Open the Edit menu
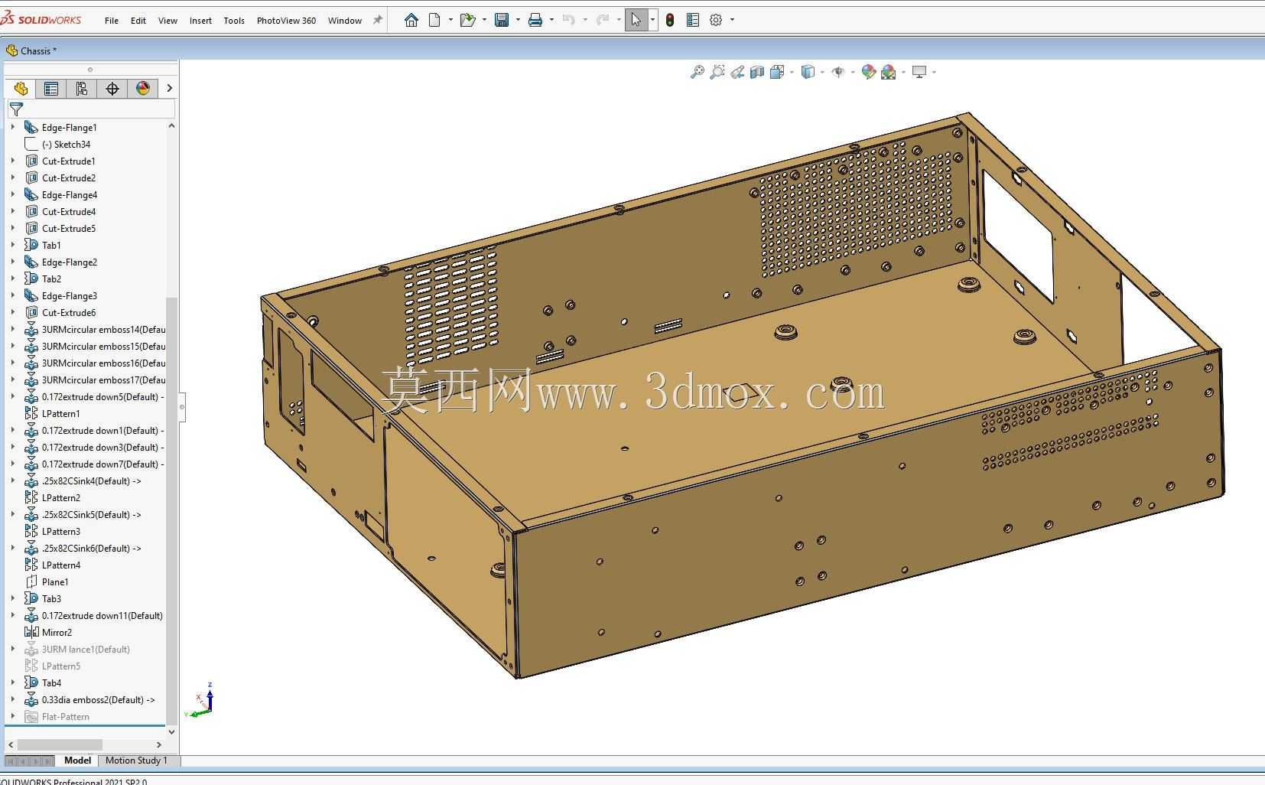This screenshot has width=1265, height=785. point(138,21)
